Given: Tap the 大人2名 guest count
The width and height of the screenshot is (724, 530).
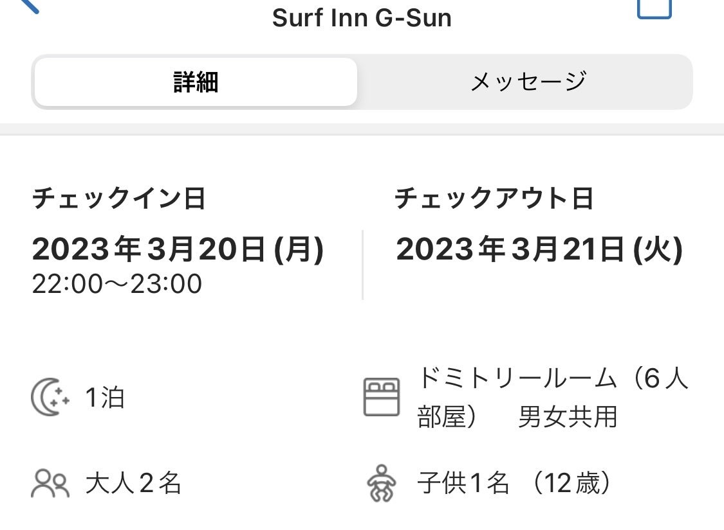Looking at the screenshot, I should click(133, 484).
